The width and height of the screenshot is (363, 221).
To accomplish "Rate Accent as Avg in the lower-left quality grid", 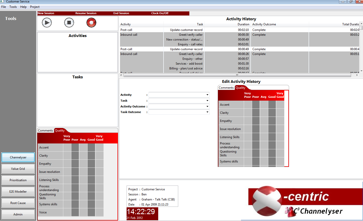I will coord(83,148).
